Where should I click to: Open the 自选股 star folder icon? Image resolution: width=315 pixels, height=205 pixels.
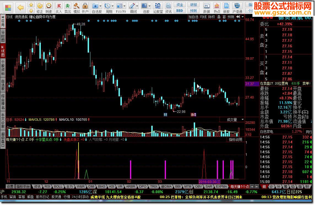point(95,8)
